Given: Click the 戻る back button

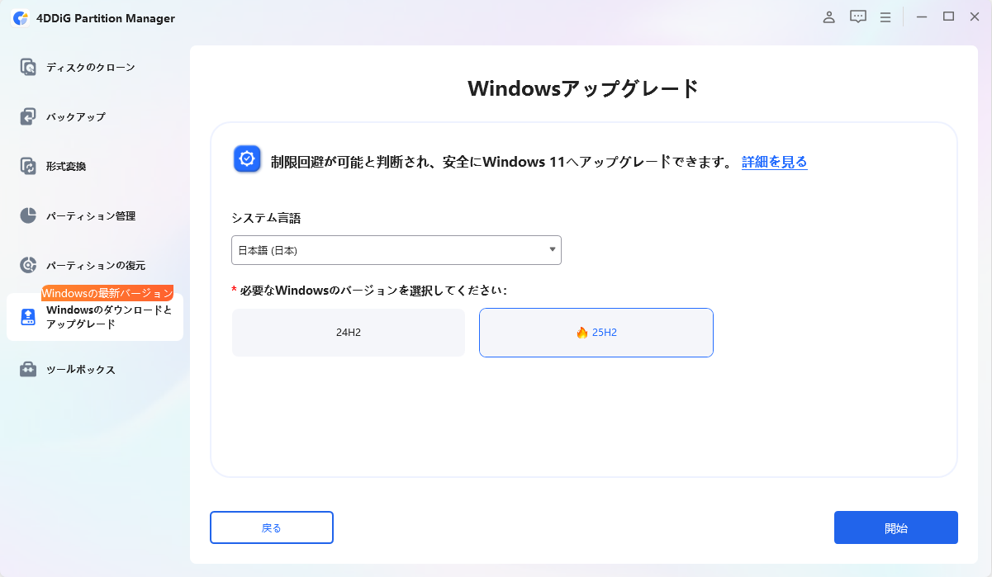Looking at the screenshot, I should (272, 527).
